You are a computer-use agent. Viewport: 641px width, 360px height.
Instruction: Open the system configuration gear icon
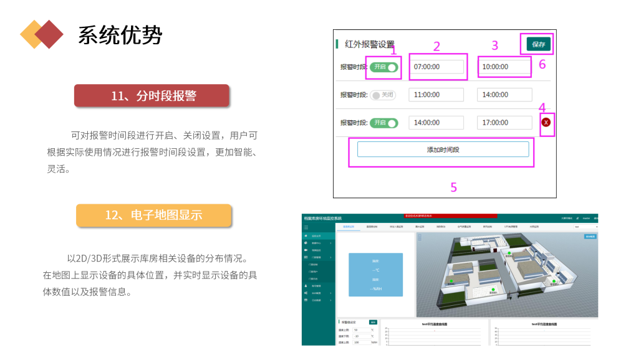(x=306, y=292)
